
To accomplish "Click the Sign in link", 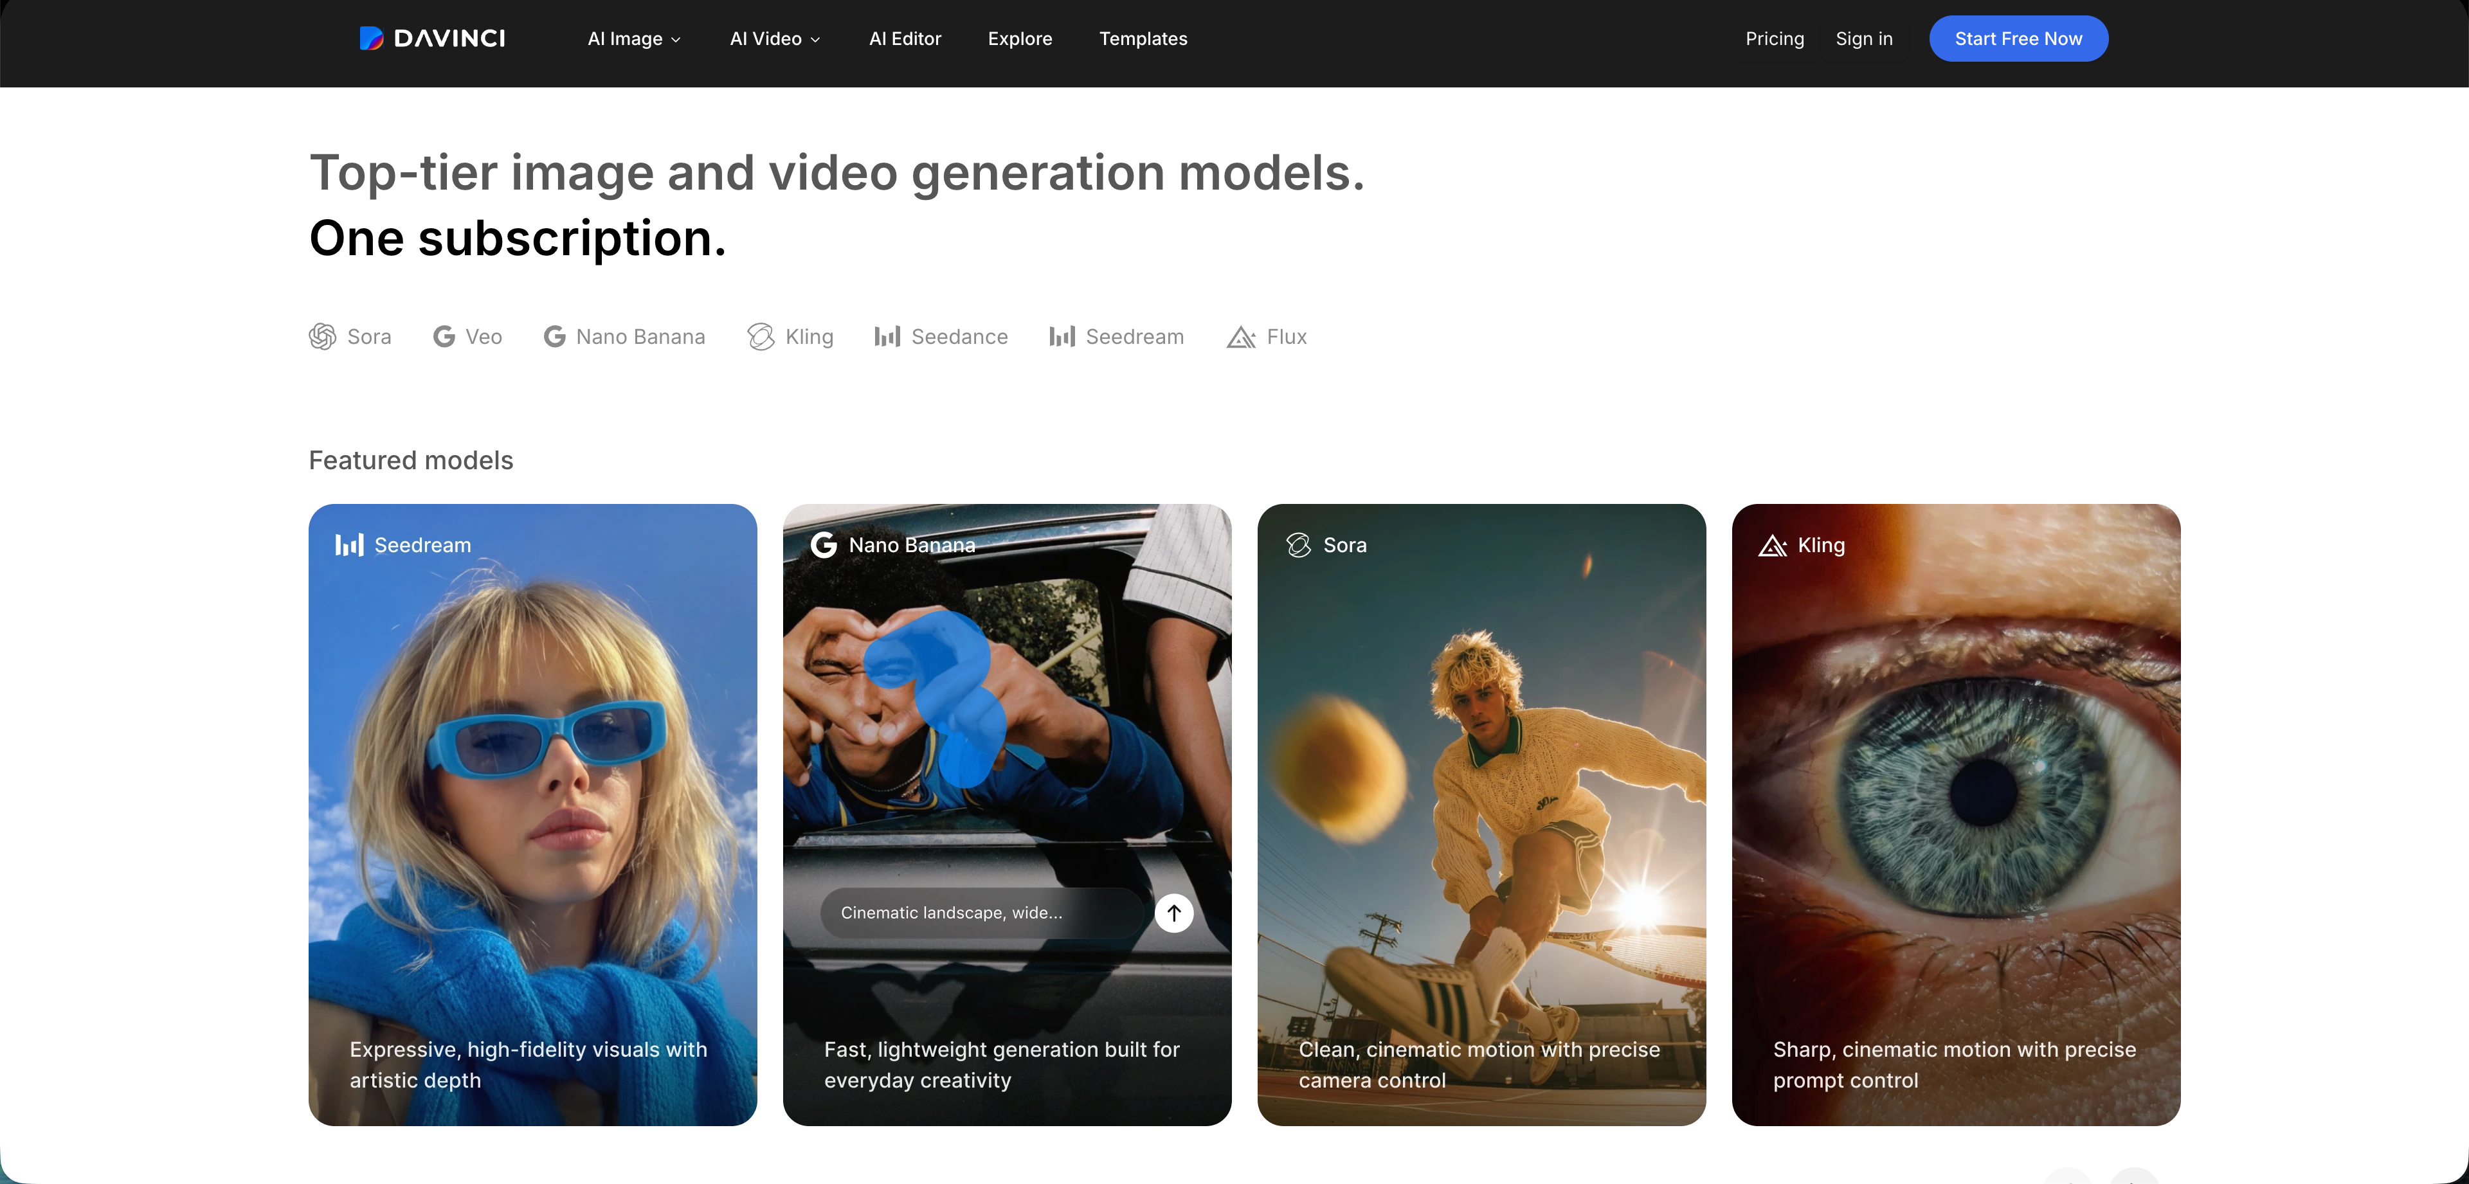I will click(x=1863, y=39).
